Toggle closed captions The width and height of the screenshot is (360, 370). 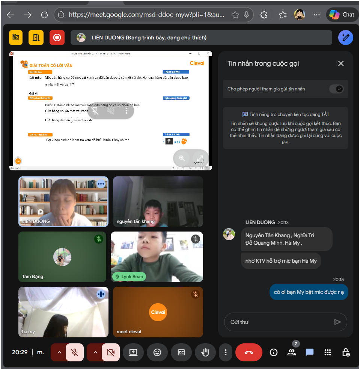click(x=181, y=352)
